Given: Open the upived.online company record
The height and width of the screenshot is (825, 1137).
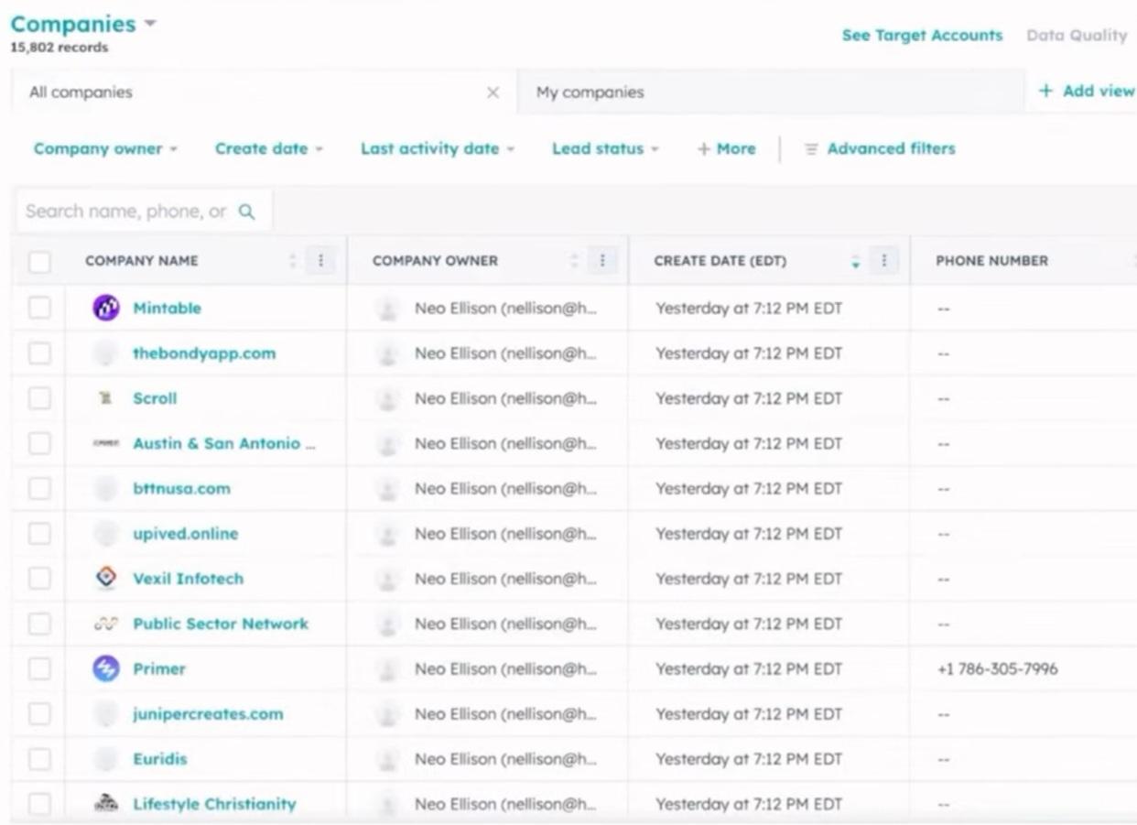Looking at the screenshot, I should tap(185, 533).
